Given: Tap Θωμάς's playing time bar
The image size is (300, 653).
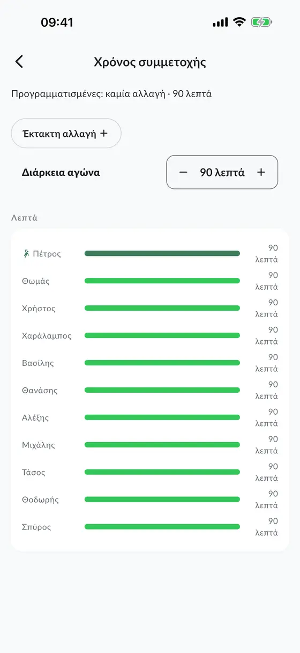Looking at the screenshot, I should [x=162, y=281].
